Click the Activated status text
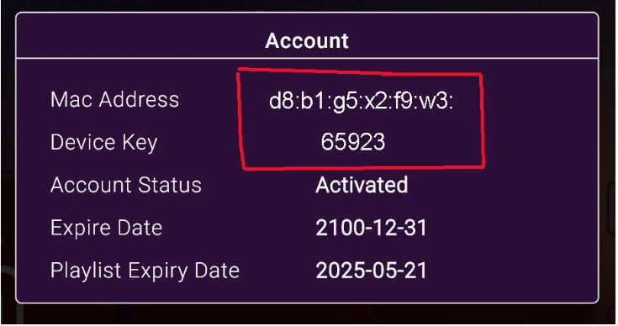Viewport: 618px width, 326px height. click(362, 185)
